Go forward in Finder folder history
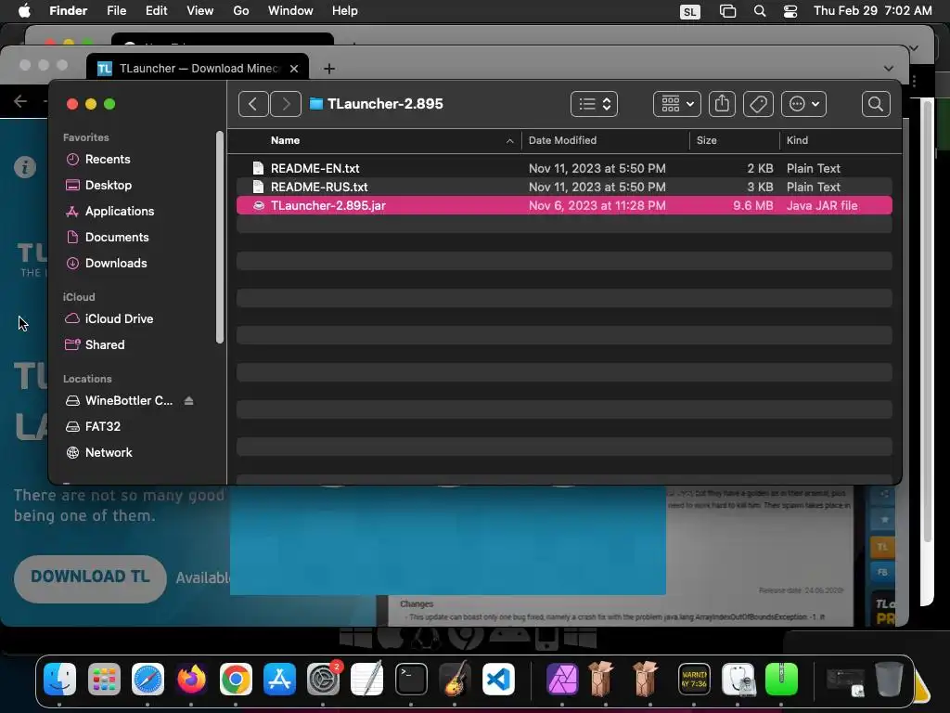Image resolution: width=950 pixels, height=713 pixels. click(286, 104)
